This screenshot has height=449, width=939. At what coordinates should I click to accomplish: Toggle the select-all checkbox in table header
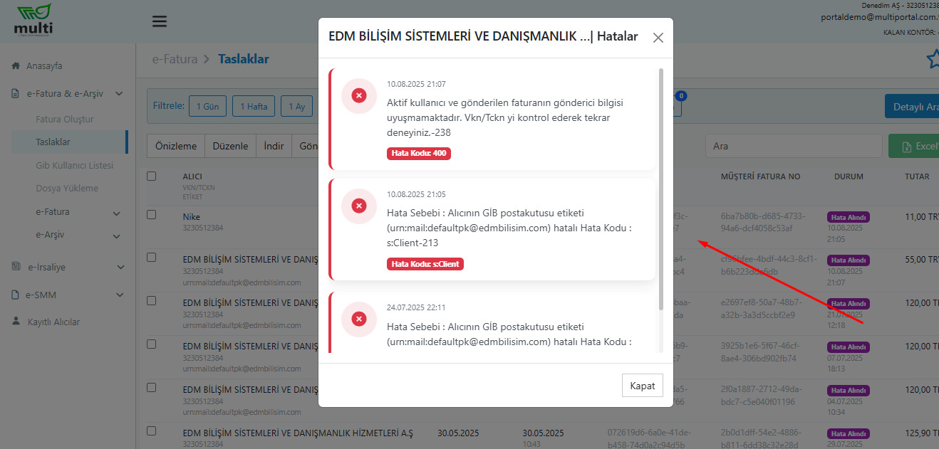(x=152, y=176)
